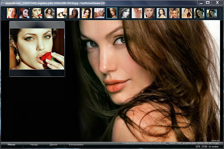The image size is (224, 149).
Task: Open fourth thumbnail, woman with raised arms
Action: coord(49,13)
